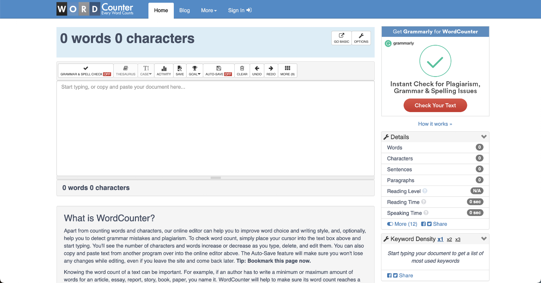Click the bottom word count summary
The width and height of the screenshot is (541, 283).
(x=96, y=188)
